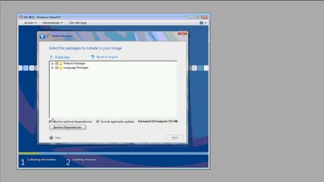
Task: Toggle the Feature Packages checkbox
Action: tap(57, 63)
